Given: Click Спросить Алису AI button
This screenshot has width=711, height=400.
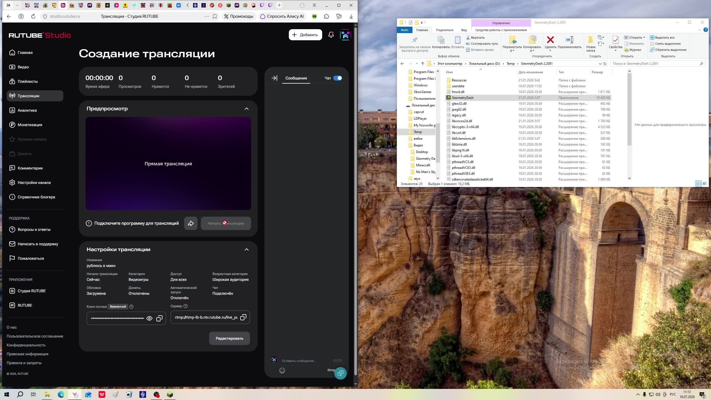Looking at the screenshot, I should point(282,16).
